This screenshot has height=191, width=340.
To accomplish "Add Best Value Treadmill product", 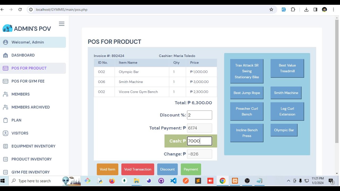I will tap(287, 68).
